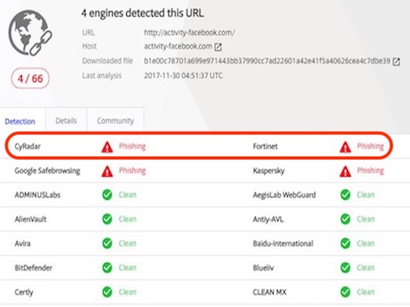Click Antiy-AVL green clean checkmark icon
The image size is (410, 307).
coord(345,219)
